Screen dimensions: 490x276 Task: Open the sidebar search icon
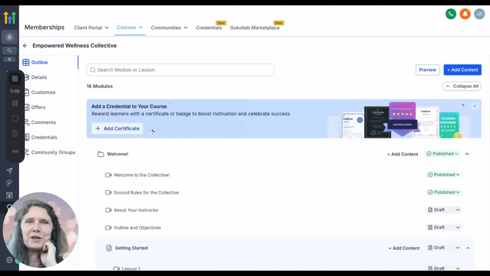(x=10, y=50)
